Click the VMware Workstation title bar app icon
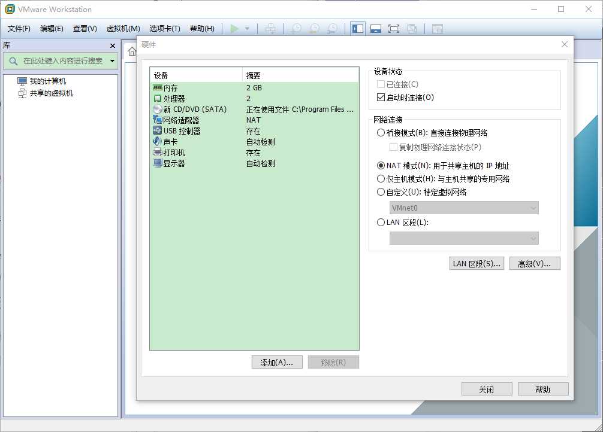Screen dimensions: 603x432 [10, 9]
